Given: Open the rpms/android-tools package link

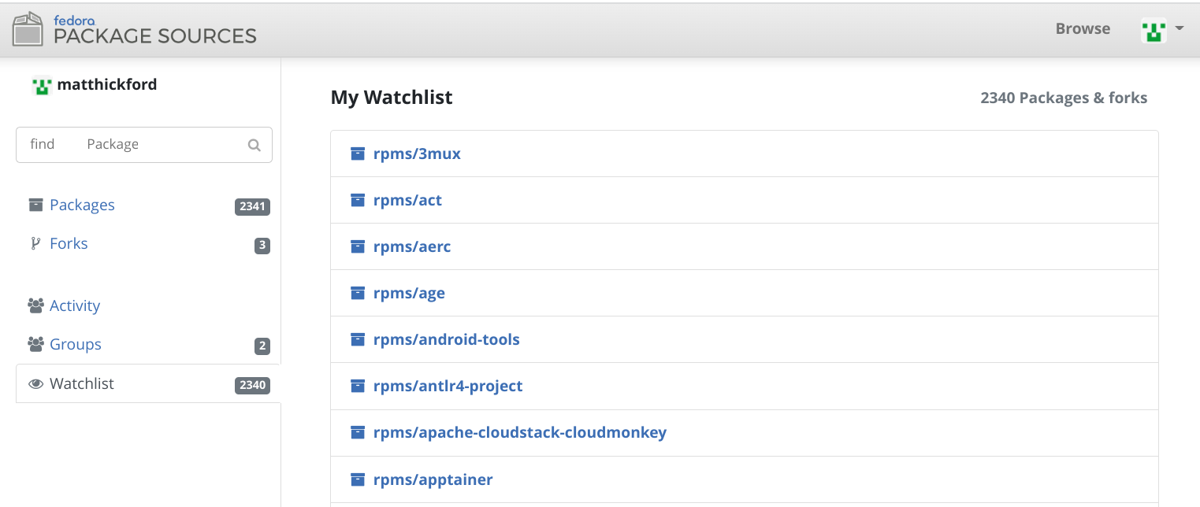Looking at the screenshot, I should point(447,339).
